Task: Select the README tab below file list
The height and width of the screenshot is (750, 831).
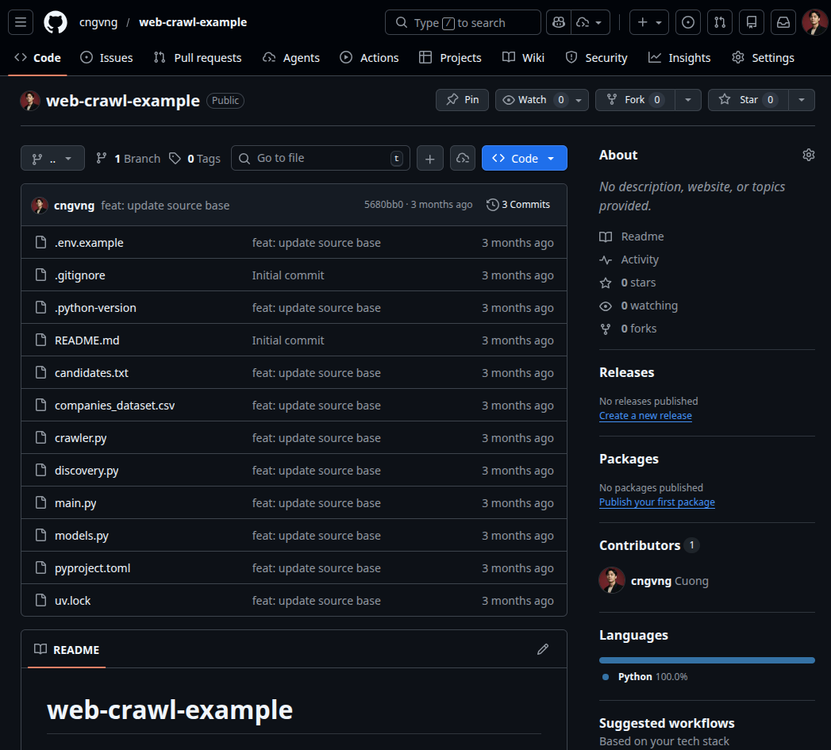Action: point(67,649)
